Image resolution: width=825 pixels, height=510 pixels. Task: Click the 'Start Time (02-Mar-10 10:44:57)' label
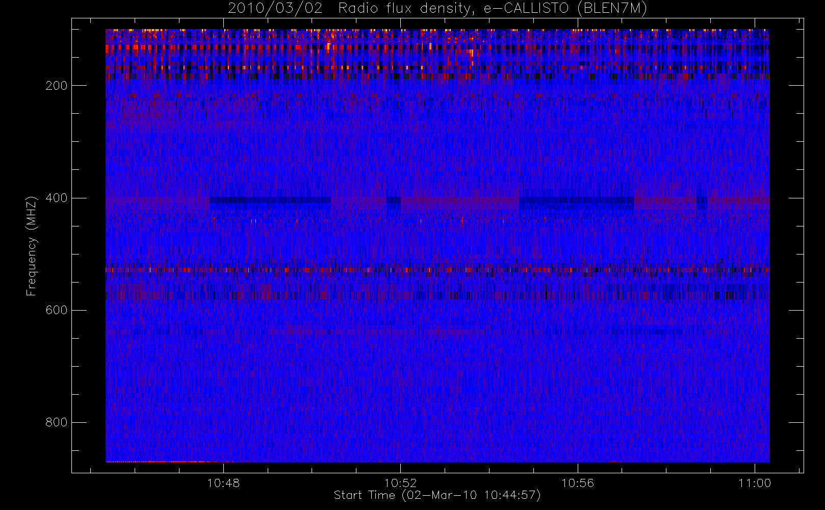click(437, 495)
